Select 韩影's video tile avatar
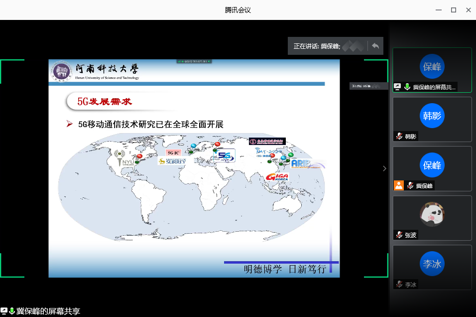The image size is (476, 317). (432, 116)
